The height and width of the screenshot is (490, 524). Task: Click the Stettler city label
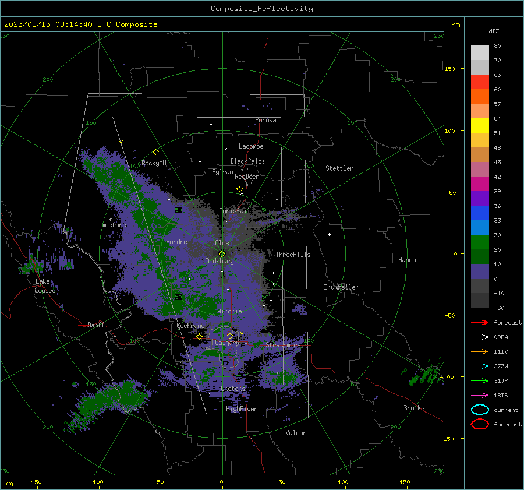coord(339,168)
